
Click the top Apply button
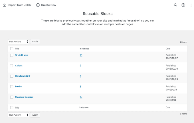35,41
